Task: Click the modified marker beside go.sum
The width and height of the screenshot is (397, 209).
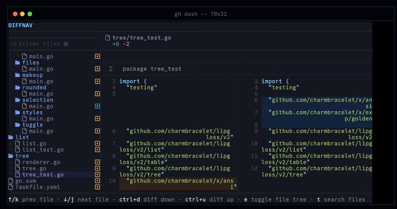Action: (x=98, y=181)
